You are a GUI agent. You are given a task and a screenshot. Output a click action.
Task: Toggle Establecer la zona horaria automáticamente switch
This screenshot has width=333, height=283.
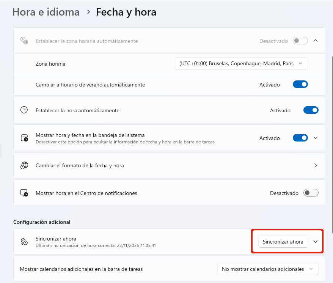tap(300, 41)
